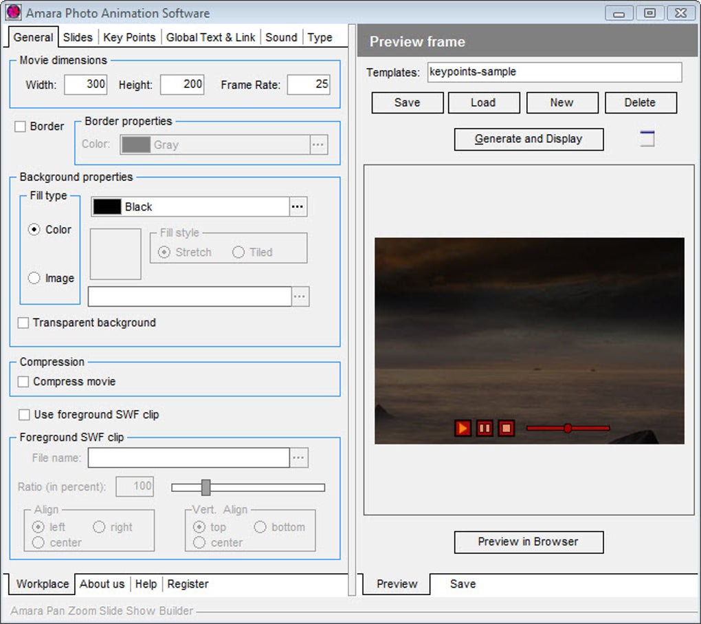Screen dimensions: 701x624
Task: Click the Height input field
Action: click(x=182, y=84)
